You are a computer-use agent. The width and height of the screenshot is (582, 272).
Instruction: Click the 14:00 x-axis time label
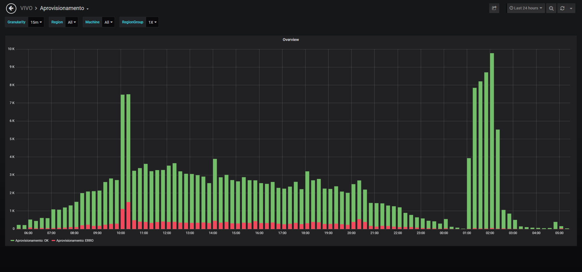click(x=213, y=233)
